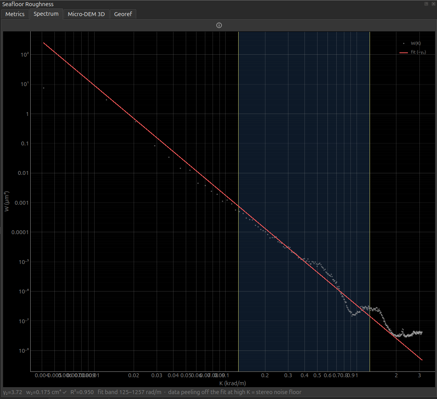Close the Seafloor Roughness panel
This screenshot has height=399, width=437.
click(x=434, y=3)
